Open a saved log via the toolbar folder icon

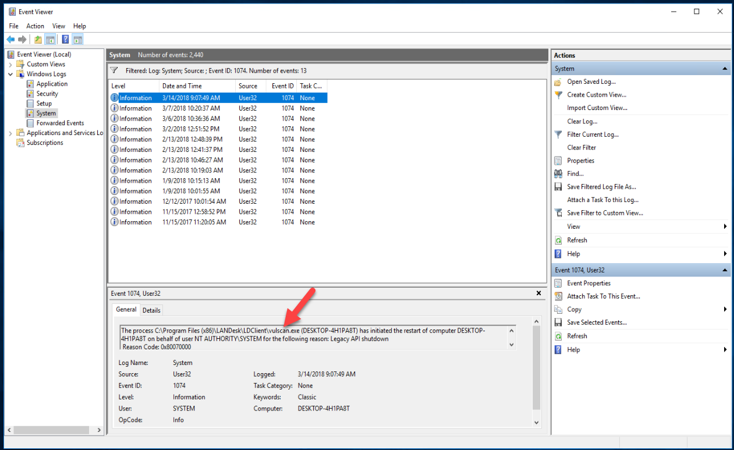click(37, 39)
